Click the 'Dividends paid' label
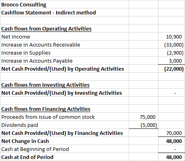The height and width of the screenshot is (161, 185). coord(20,125)
